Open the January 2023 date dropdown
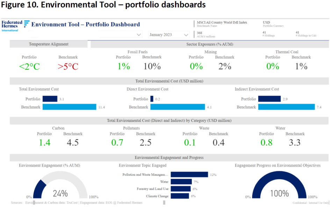 click(x=169, y=35)
